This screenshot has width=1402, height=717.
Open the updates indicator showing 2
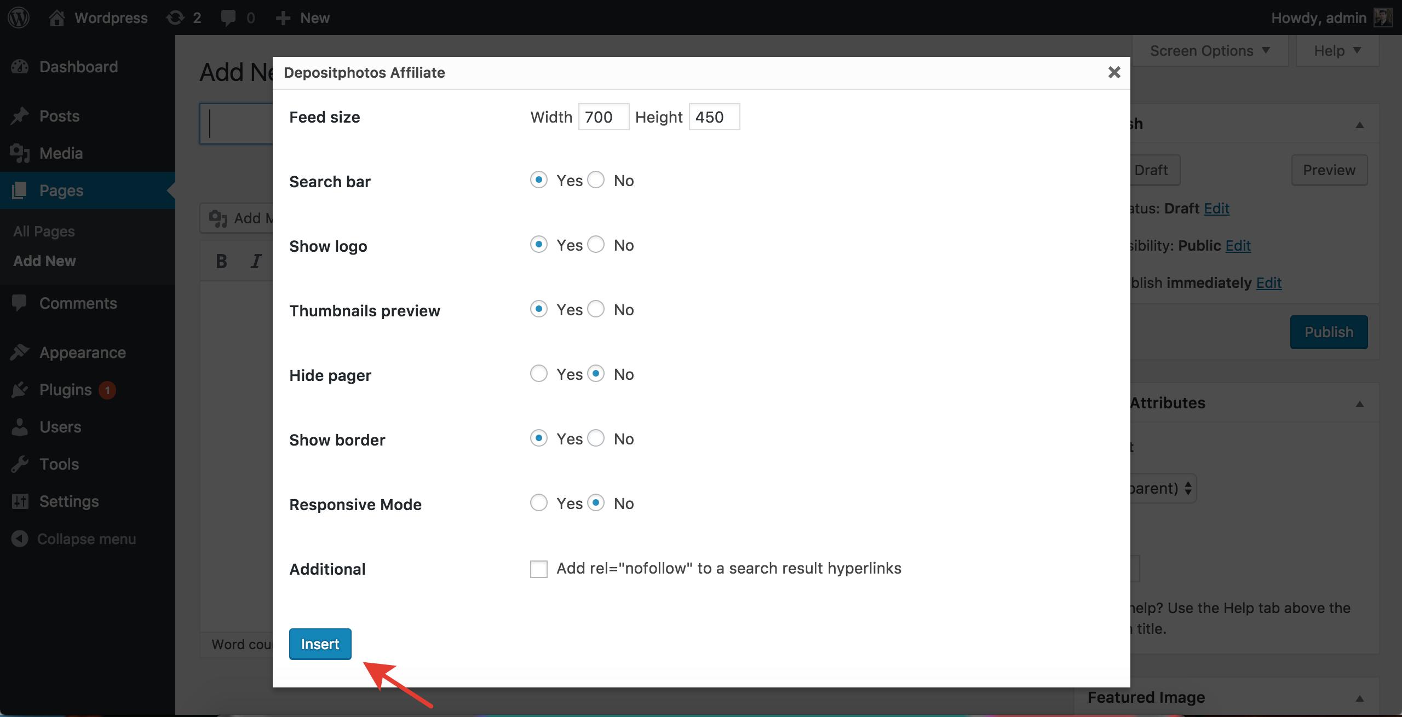[x=184, y=18]
